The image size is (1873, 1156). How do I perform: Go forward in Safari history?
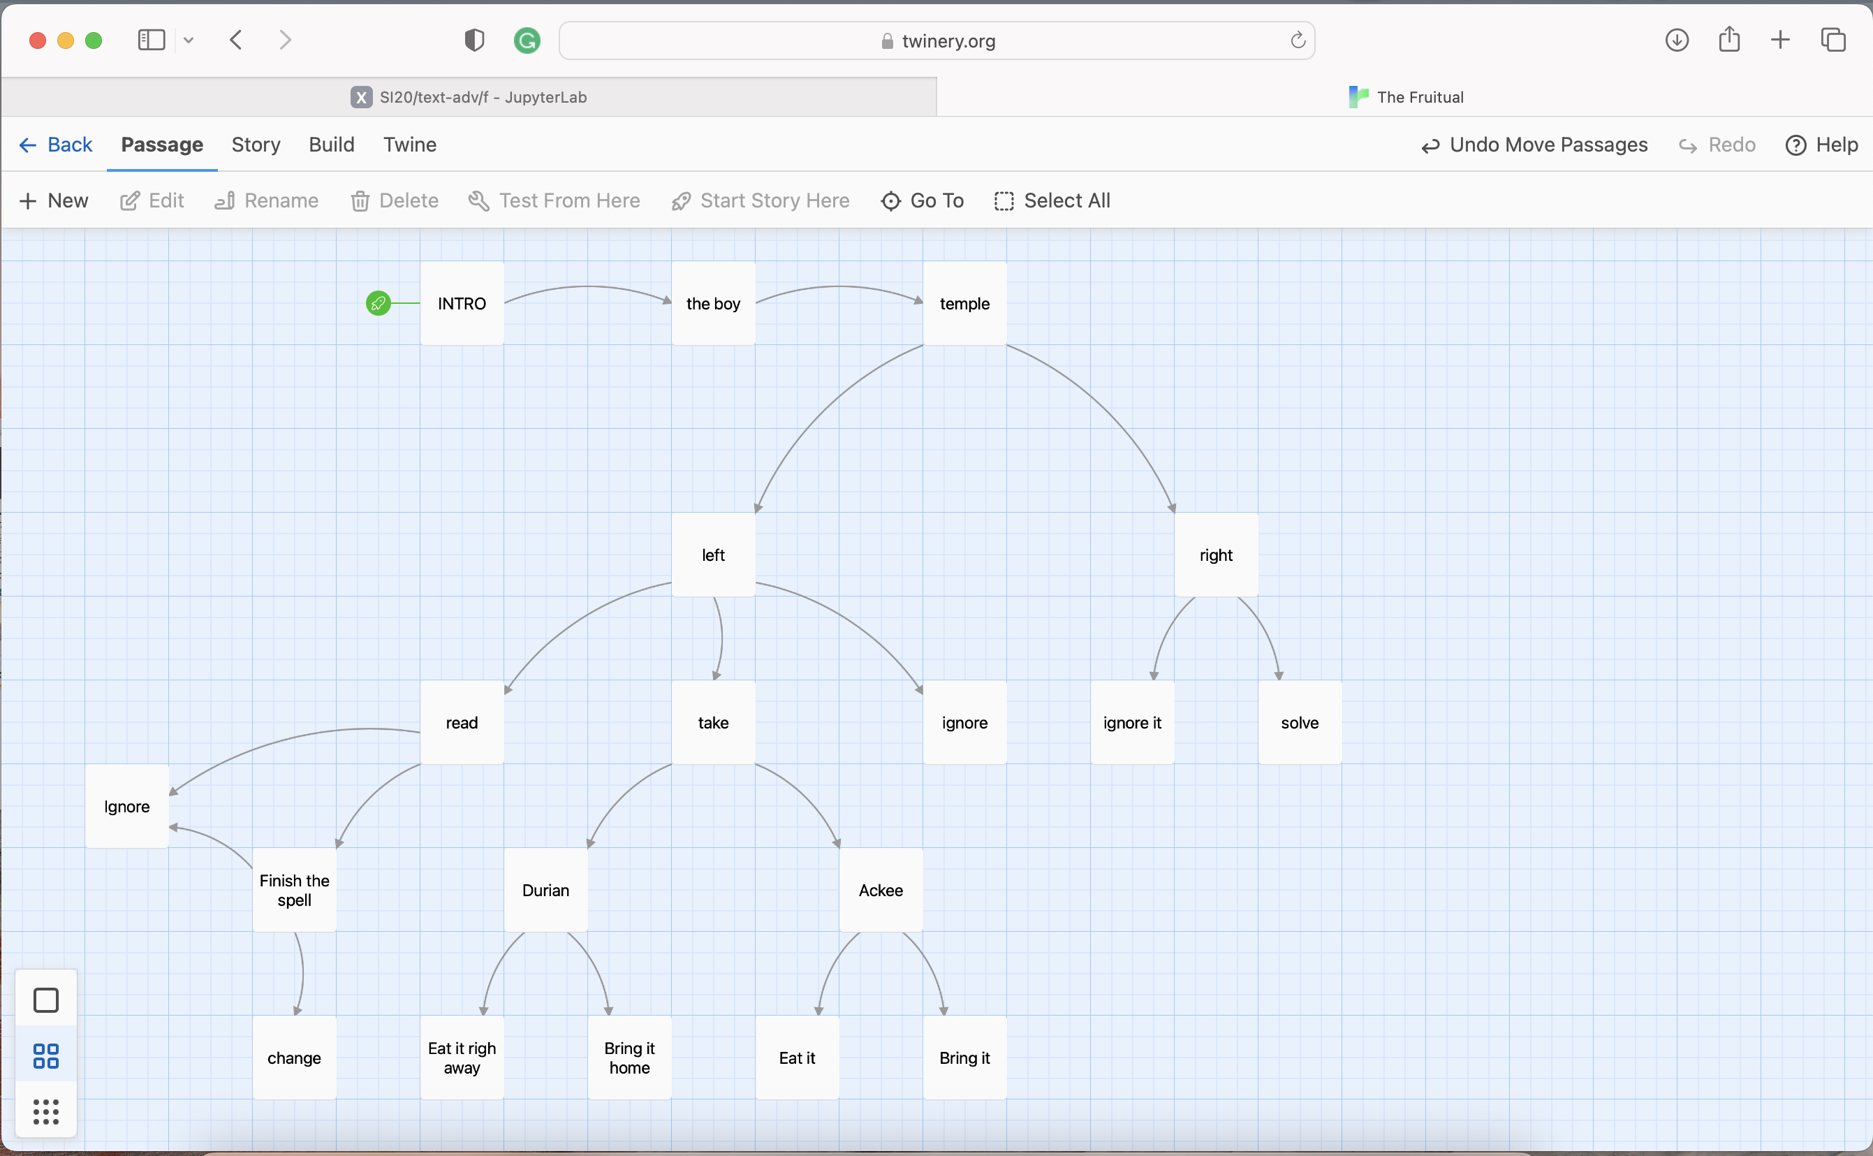click(285, 40)
